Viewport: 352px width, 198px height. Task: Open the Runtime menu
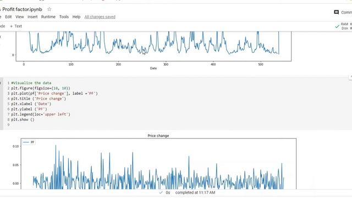[48, 17]
